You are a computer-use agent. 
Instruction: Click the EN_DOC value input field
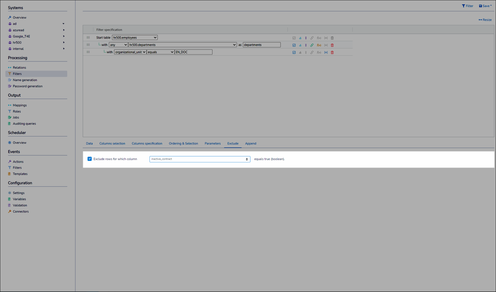click(193, 52)
